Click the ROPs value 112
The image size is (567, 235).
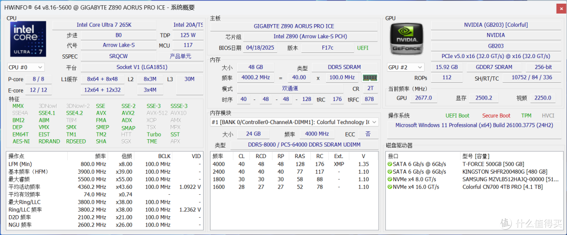coord(447,78)
